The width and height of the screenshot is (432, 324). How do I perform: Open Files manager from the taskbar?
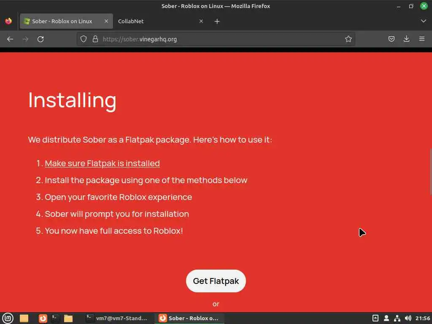(68, 318)
